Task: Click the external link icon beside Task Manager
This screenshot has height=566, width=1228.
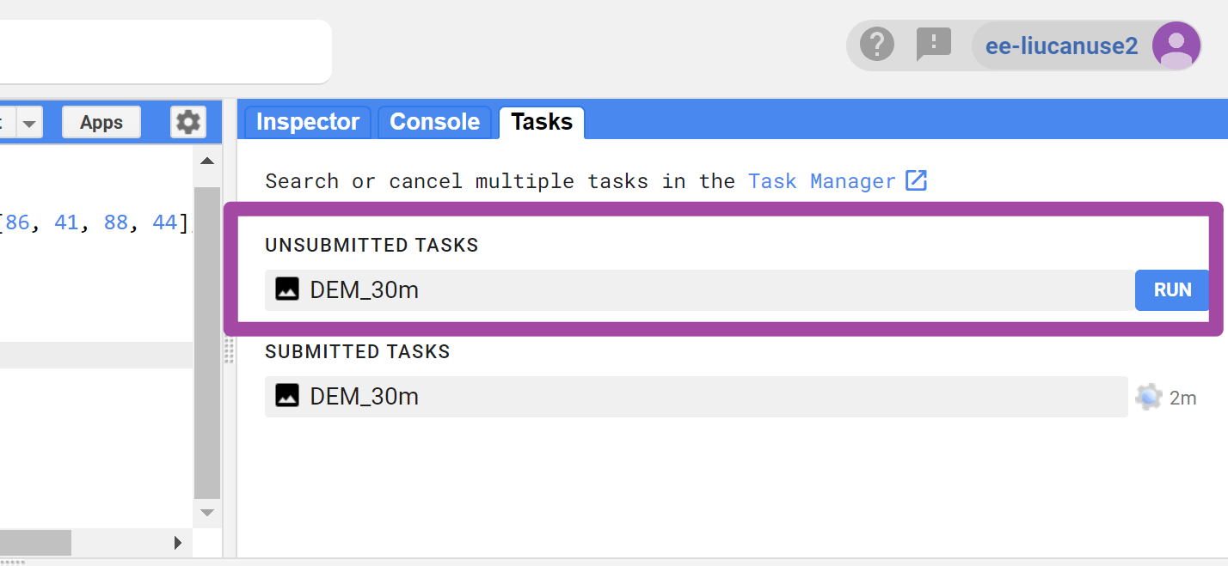Action: pyautogui.click(x=917, y=181)
